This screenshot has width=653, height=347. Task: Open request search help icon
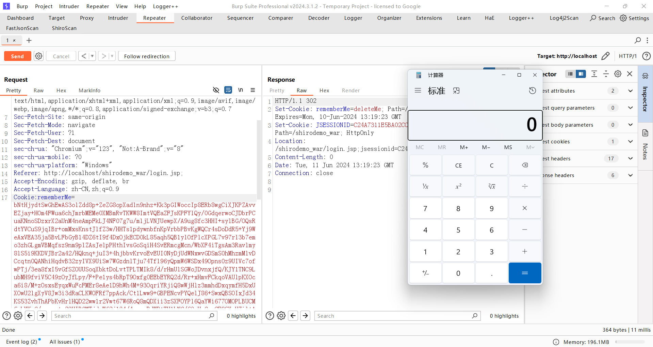tap(6, 316)
